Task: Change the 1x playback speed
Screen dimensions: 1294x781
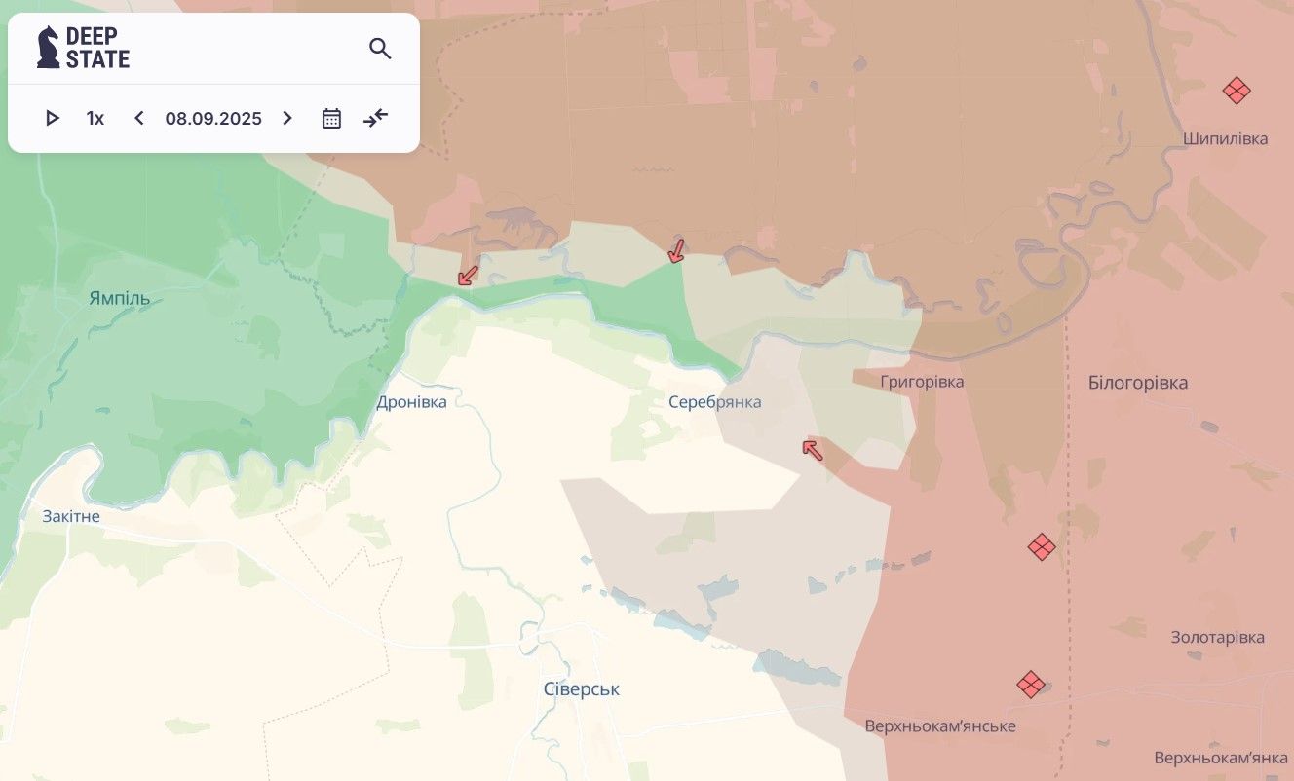Action: coord(95,119)
